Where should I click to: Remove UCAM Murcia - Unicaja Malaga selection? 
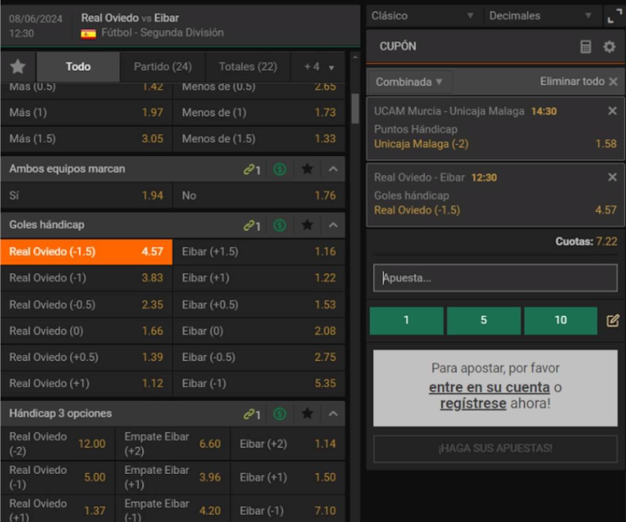point(612,111)
